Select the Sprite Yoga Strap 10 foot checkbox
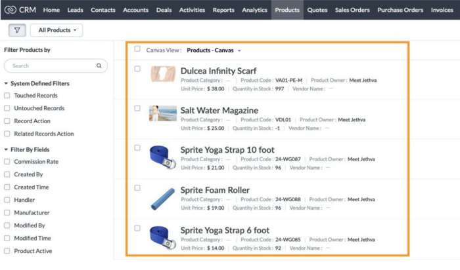Image resolution: width=460 pixels, height=270 pixels. pos(137,147)
